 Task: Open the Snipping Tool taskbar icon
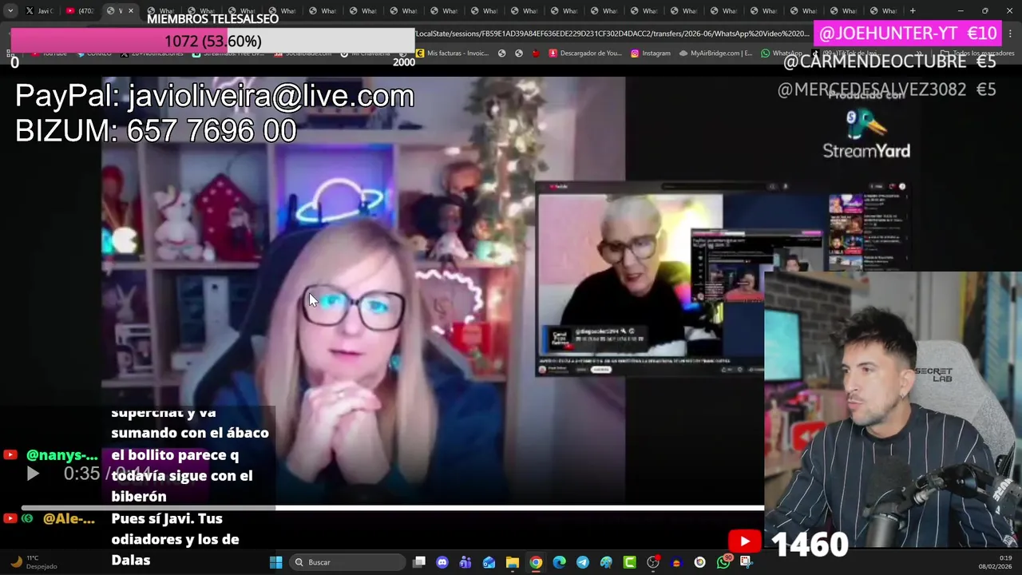pos(747,562)
